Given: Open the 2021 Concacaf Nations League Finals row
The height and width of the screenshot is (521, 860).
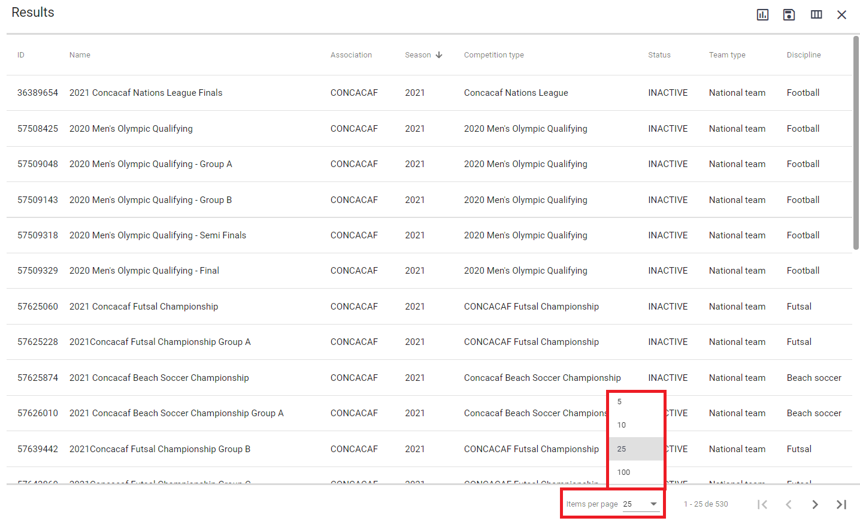Looking at the screenshot, I should pos(146,93).
